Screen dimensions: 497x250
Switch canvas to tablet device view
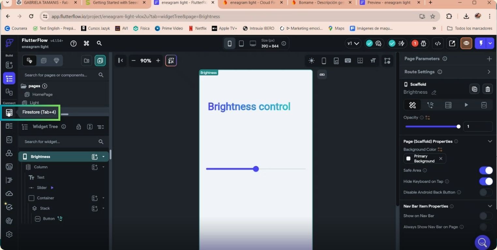pos(241,43)
